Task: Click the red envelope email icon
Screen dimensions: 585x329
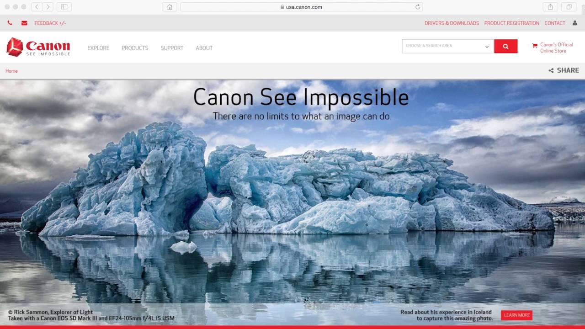Action: point(24,23)
